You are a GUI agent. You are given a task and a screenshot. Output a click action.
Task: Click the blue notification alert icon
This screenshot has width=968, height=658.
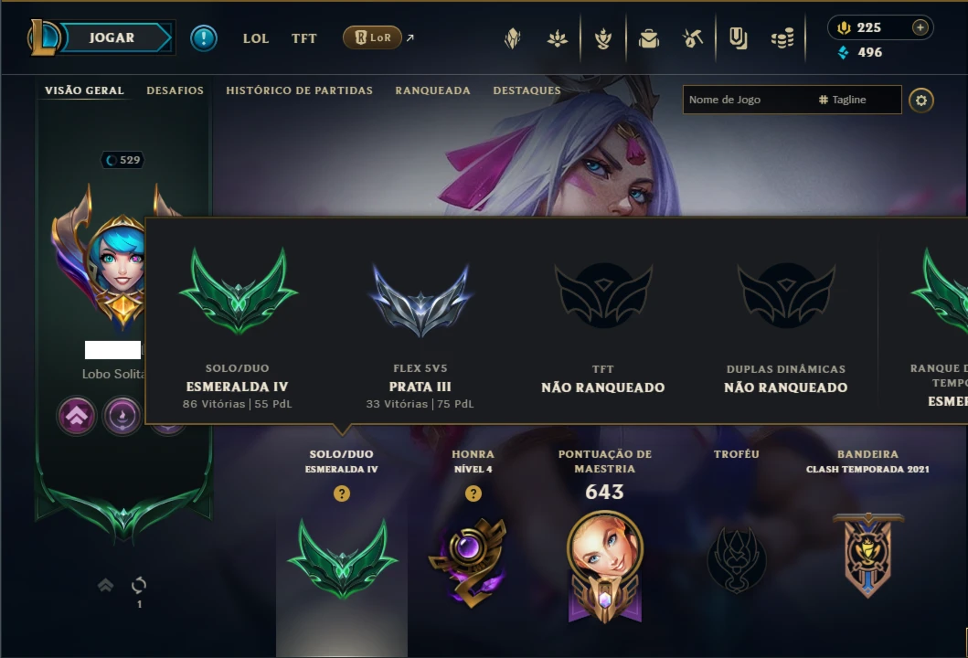point(203,38)
